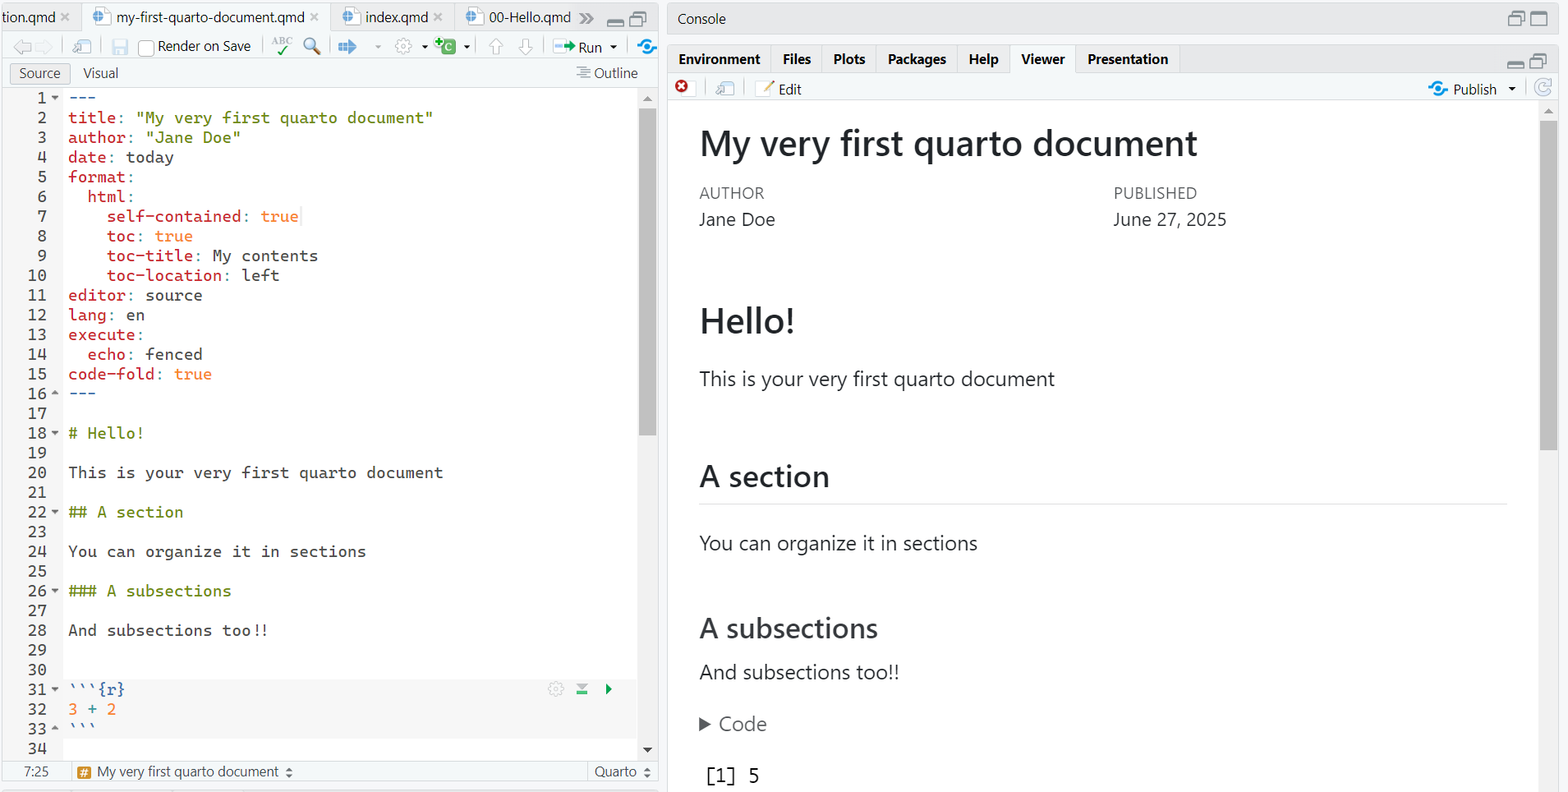Show editor document in new window

82,47
